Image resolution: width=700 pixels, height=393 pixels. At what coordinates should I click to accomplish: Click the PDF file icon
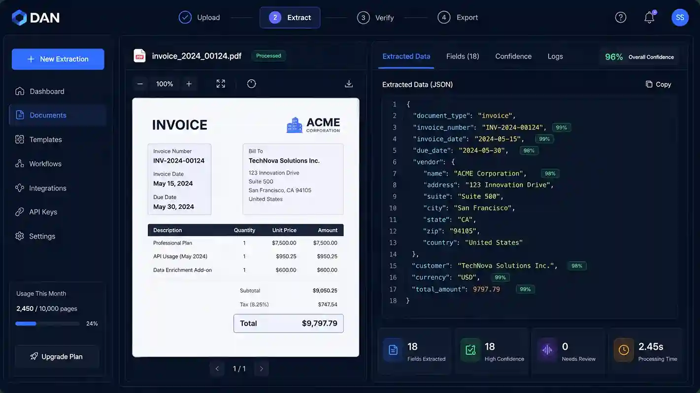(140, 56)
